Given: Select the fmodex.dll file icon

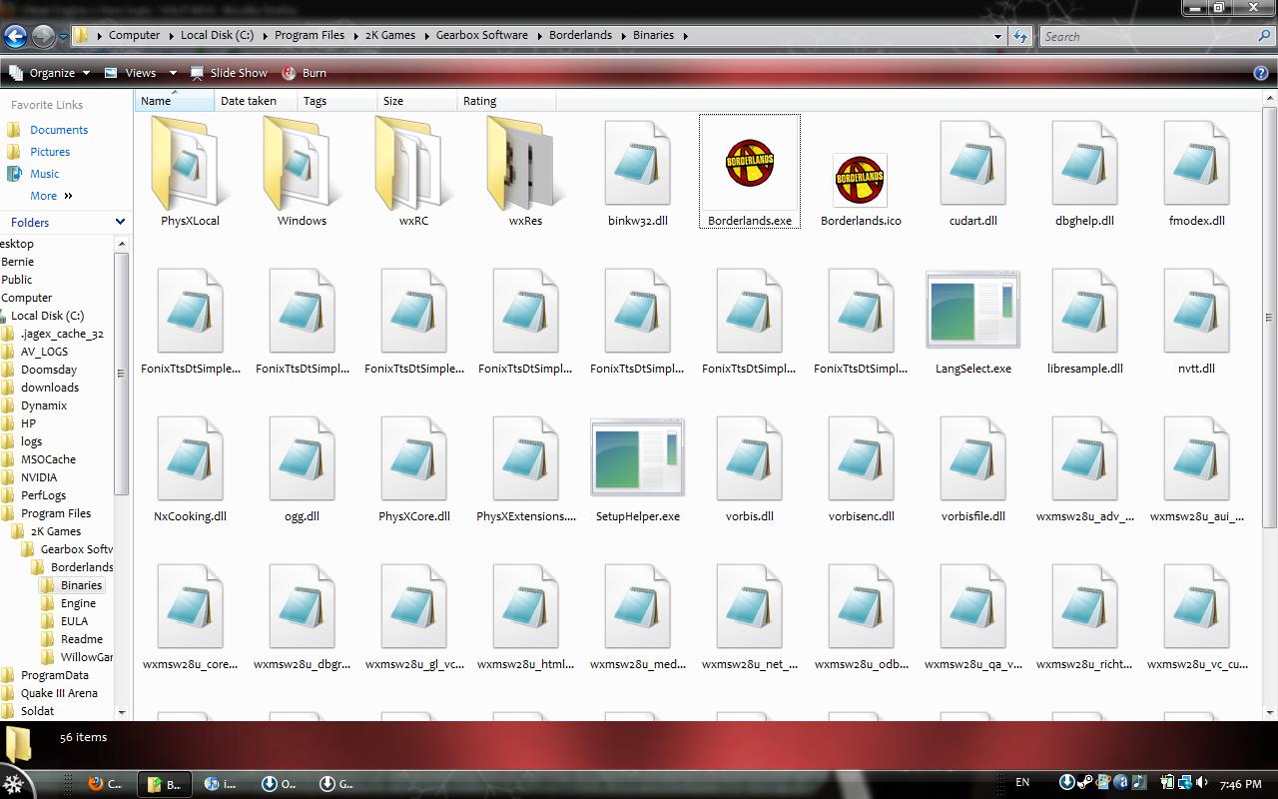Looking at the screenshot, I should (x=1196, y=164).
